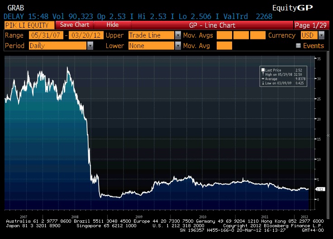The image size is (333, 239).
Task: Click the Copyright 2012 Bloomberg Finance text
Action: 273,225
